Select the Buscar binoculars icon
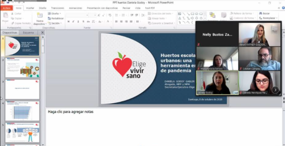Viewport: 285px width, 146px height. (260, 13)
